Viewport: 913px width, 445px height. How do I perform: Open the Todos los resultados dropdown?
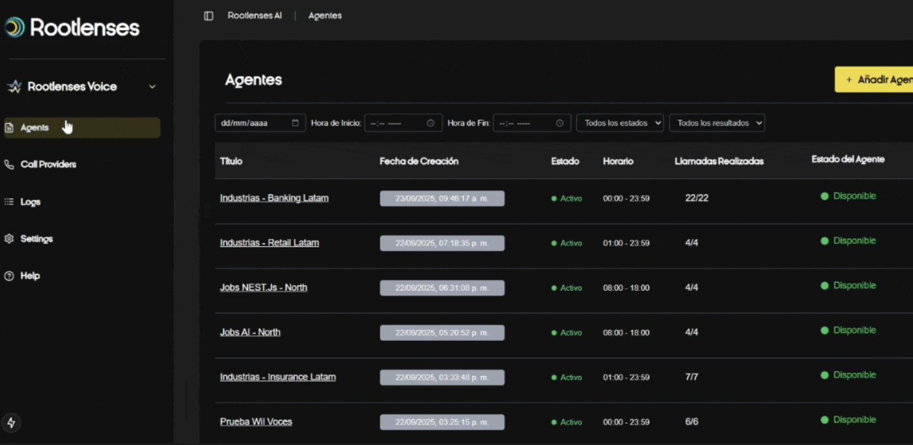point(716,123)
